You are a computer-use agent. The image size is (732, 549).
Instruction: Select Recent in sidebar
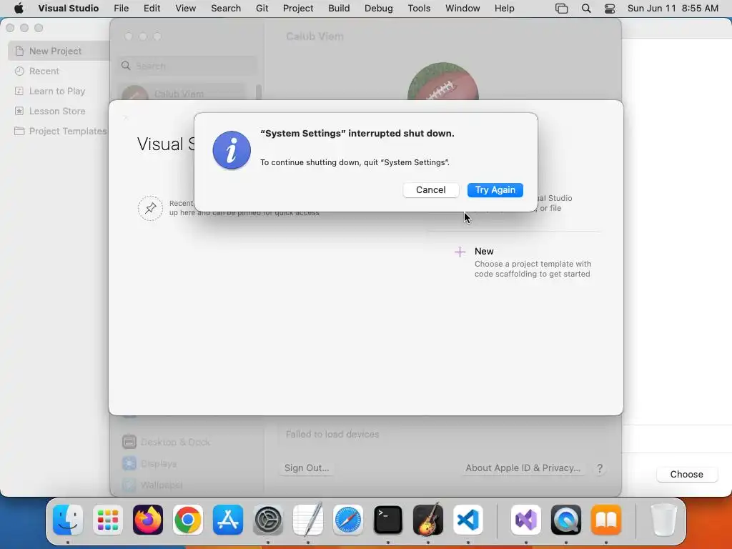pos(44,71)
